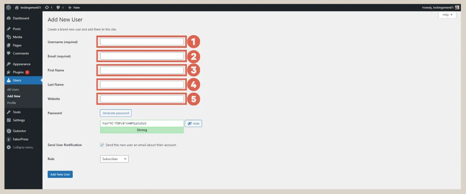Image resolution: width=466 pixels, height=194 pixels.
Task: Open Howdy, testingemen01 account menu
Action: tap(440, 7)
